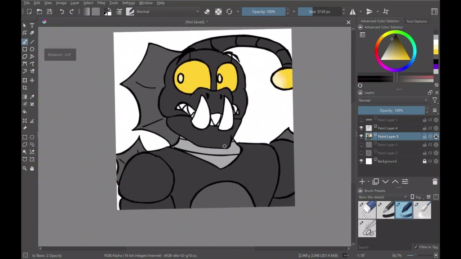The height and width of the screenshot is (259, 461).
Task: Open the Filter menu
Action: [x=101, y=3]
